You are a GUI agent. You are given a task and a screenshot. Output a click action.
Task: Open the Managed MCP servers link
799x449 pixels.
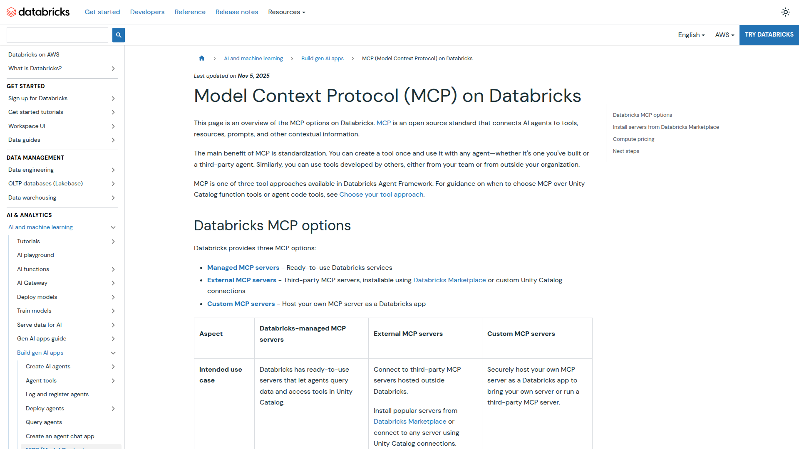click(x=243, y=267)
